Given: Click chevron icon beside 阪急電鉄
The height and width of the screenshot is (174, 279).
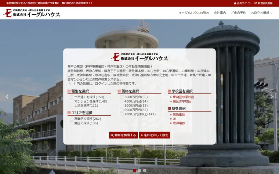Looking at the screenshot, I should (x=171, y=115).
